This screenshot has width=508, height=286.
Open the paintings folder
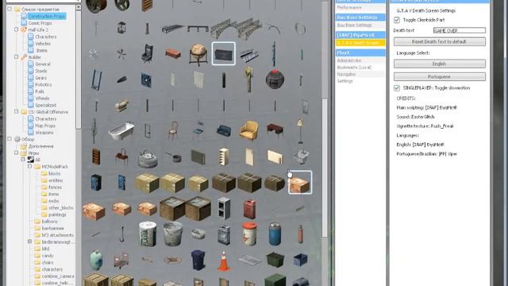click(x=57, y=214)
